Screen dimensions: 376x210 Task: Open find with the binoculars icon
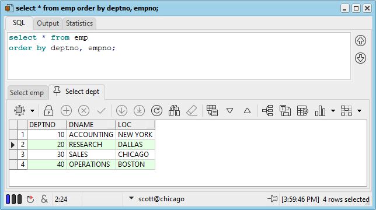pyautogui.click(x=174, y=111)
